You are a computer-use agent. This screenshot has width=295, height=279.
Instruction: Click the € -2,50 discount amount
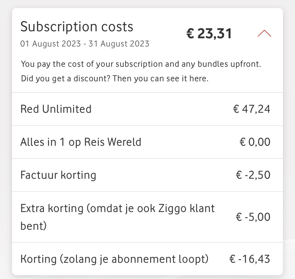(253, 175)
